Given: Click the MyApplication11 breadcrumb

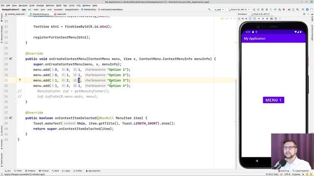Looking at the screenshot, I should pos(11,9).
